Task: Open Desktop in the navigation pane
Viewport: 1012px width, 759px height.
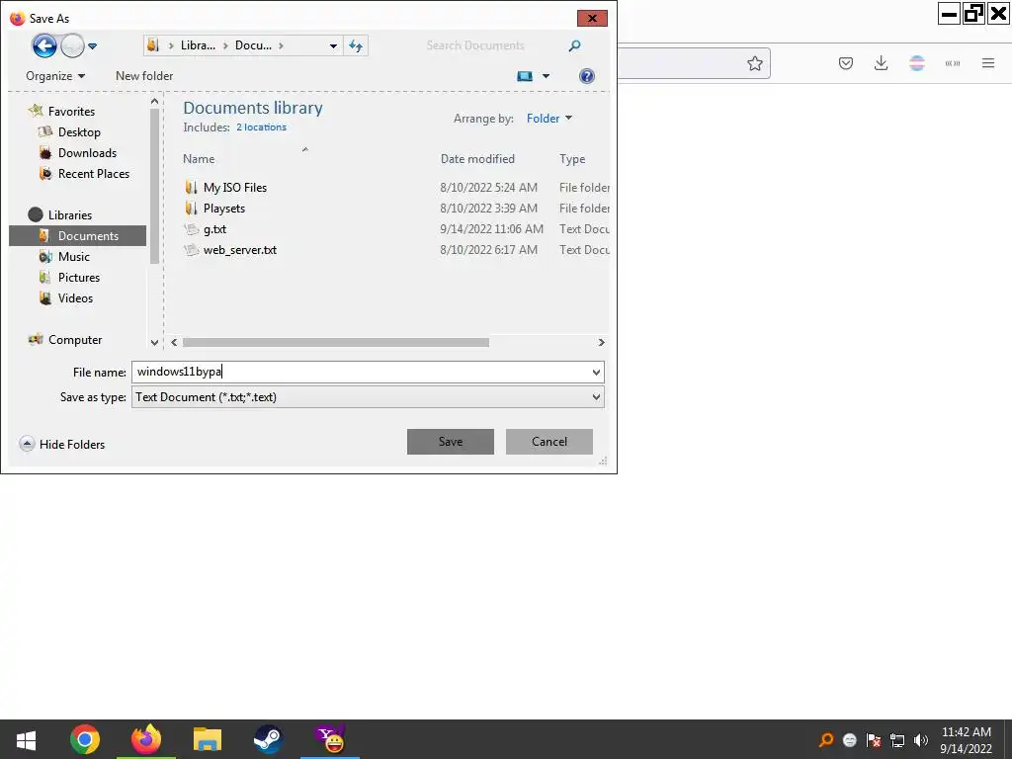Action: coord(79,132)
